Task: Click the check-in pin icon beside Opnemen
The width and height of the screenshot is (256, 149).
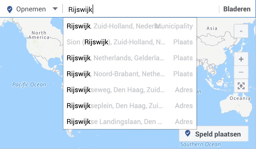Action: tap(10, 9)
